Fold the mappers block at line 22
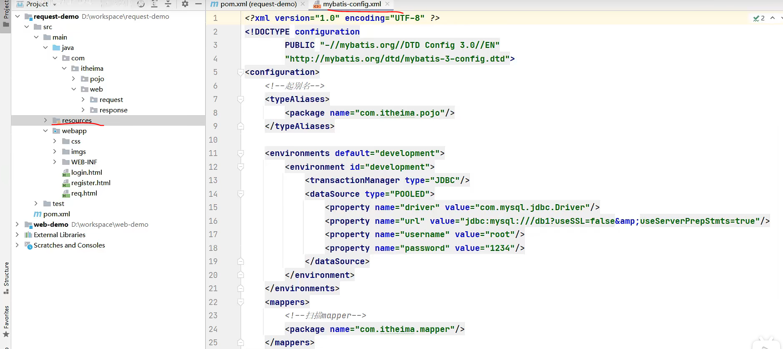The image size is (783, 349). pyautogui.click(x=241, y=302)
